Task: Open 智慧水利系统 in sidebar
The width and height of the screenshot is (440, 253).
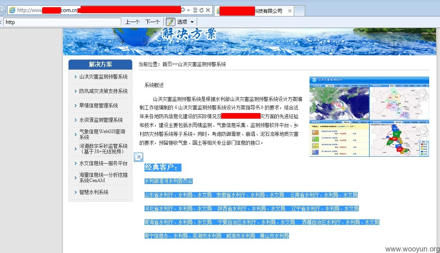Action: (94, 192)
